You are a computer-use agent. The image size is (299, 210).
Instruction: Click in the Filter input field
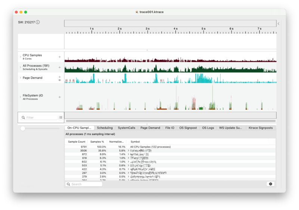[x=39, y=117]
